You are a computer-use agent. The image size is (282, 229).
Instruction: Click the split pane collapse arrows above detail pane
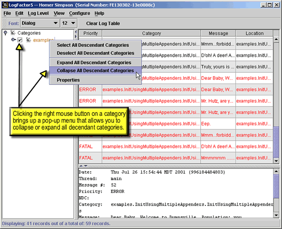tap(83, 166)
